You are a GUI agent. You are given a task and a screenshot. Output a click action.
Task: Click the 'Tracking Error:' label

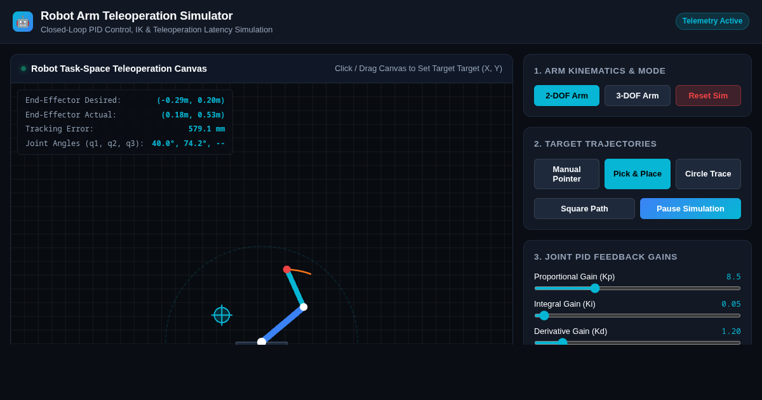[60, 129]
